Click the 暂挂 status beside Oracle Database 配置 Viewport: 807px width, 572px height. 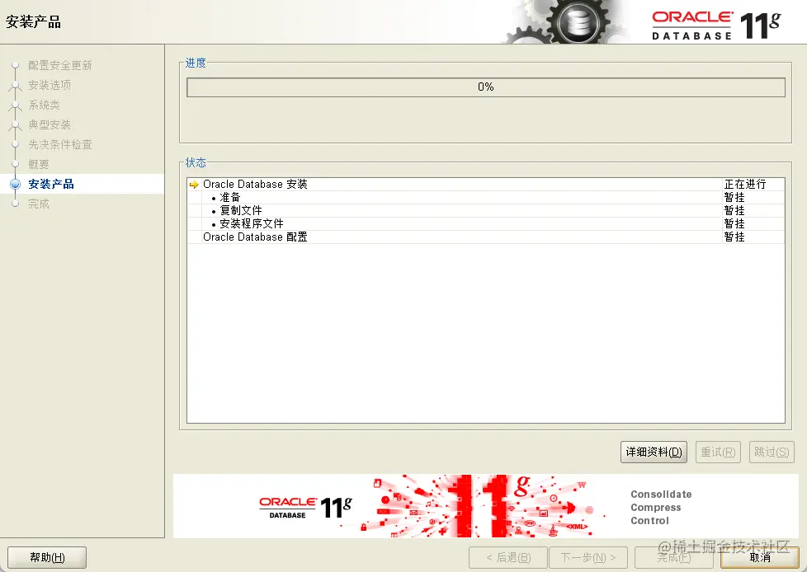734,237
